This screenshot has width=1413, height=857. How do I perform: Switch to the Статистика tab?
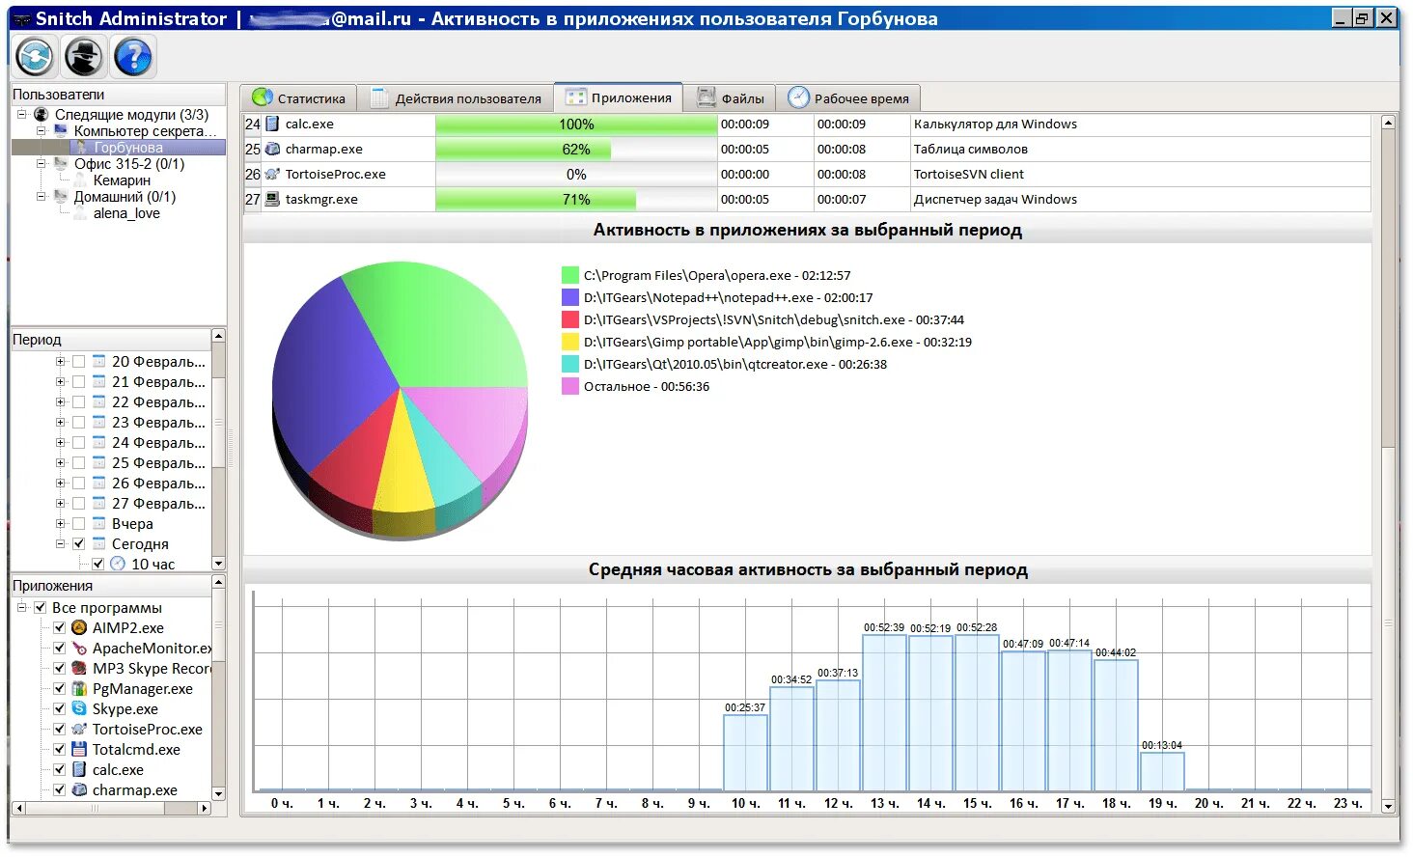click(x=298, y=97)
